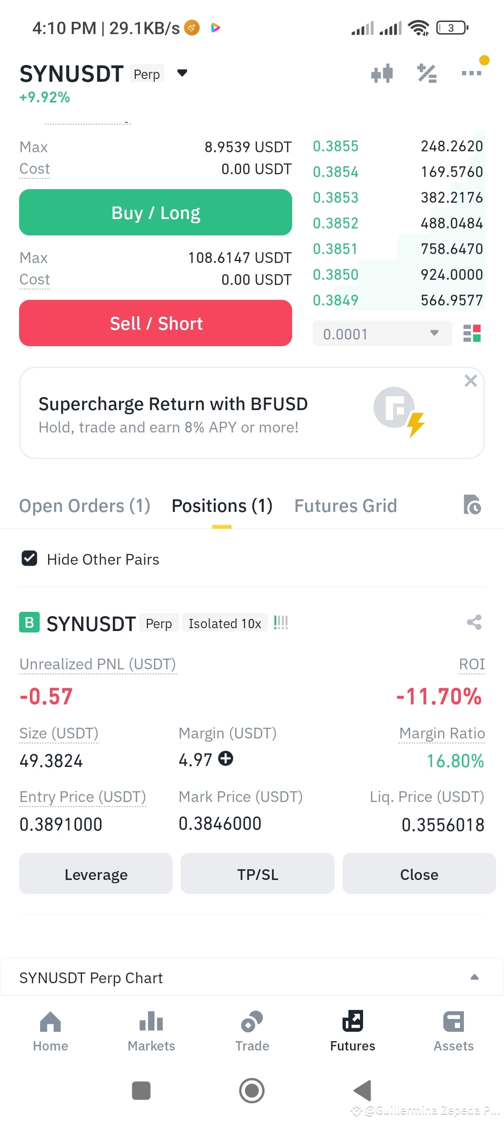Open the 0.0001 price precision dropdown
This screenshot has width=504, height=1121.
point(382,333)
